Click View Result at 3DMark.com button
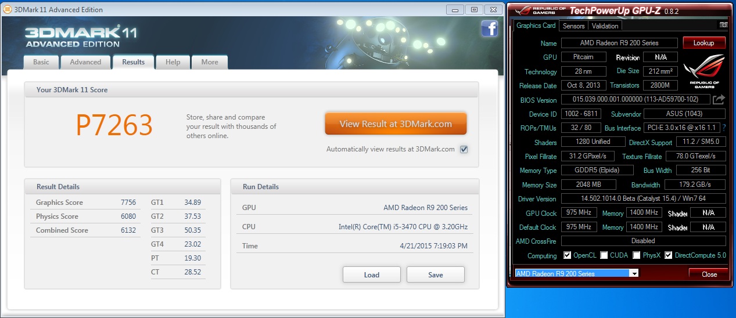Screen dimensions: 736x318 (396, 124)
